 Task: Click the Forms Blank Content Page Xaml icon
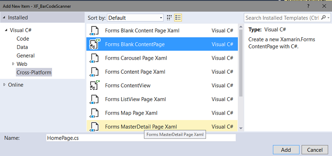[x=94, y=31]
